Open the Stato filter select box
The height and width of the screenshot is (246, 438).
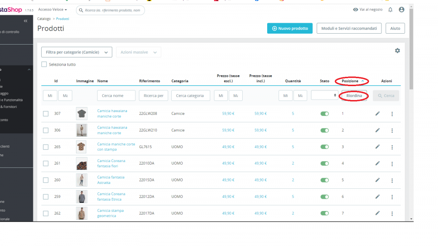click(324, 95)
